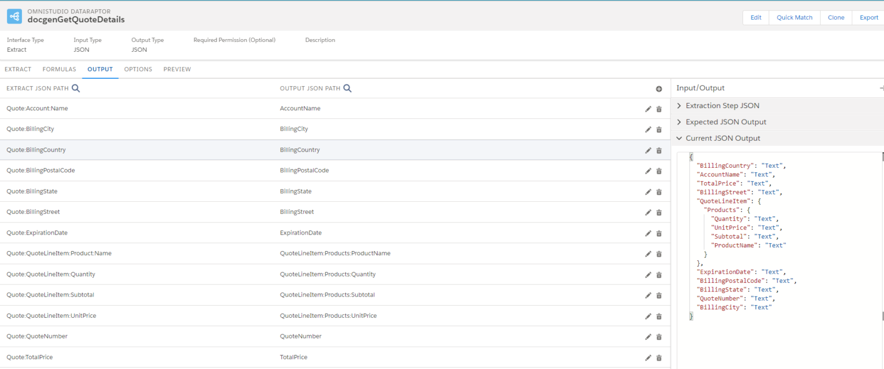Add a new mapping with the plus icon
This screenshot has width=884, height=369.
click(x=659, y=89)
